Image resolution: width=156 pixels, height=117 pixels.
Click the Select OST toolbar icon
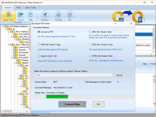[9, 16]
